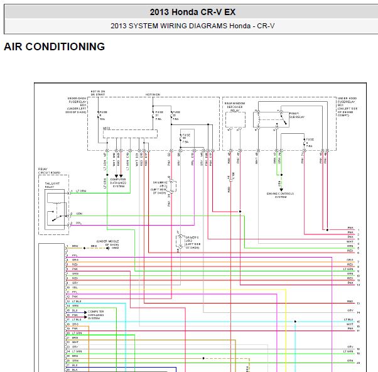The height and width of the screenshot is (372, 378).
Task: Click the "28 BLK" pin on left connector
Action: (72, 369)
